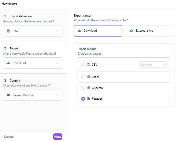
Task: Switch to External sync target
Action: pos(150,31)
